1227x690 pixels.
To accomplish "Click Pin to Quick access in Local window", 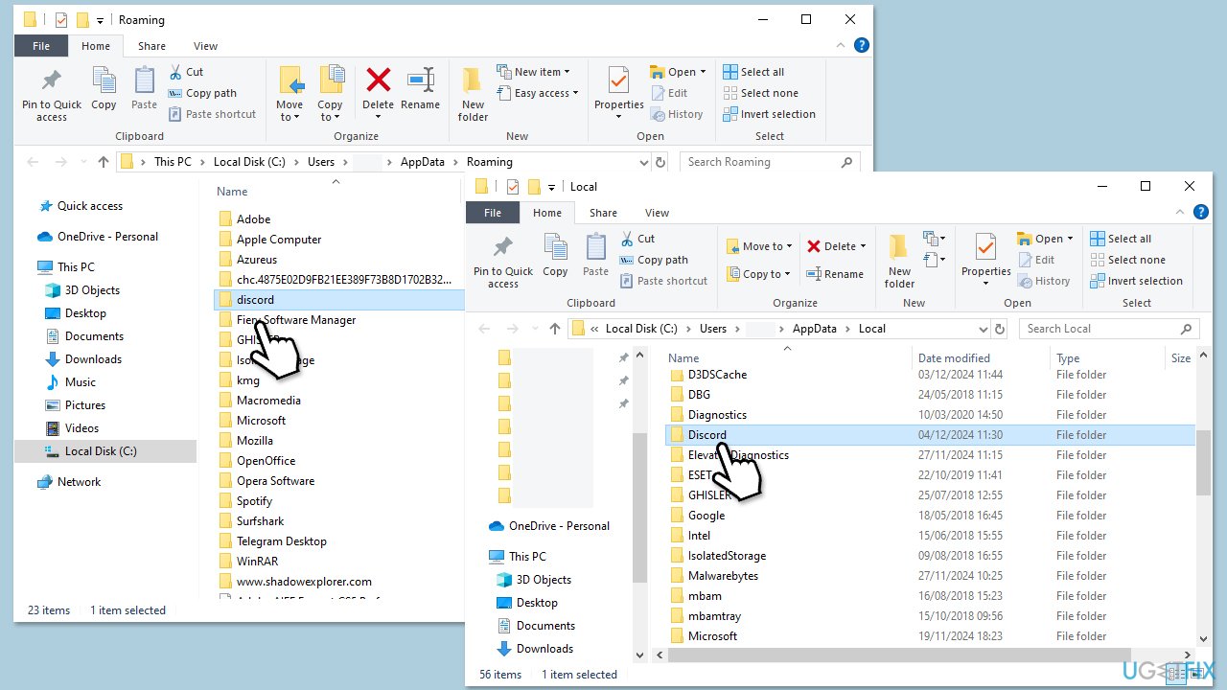I will coord(503,262).
